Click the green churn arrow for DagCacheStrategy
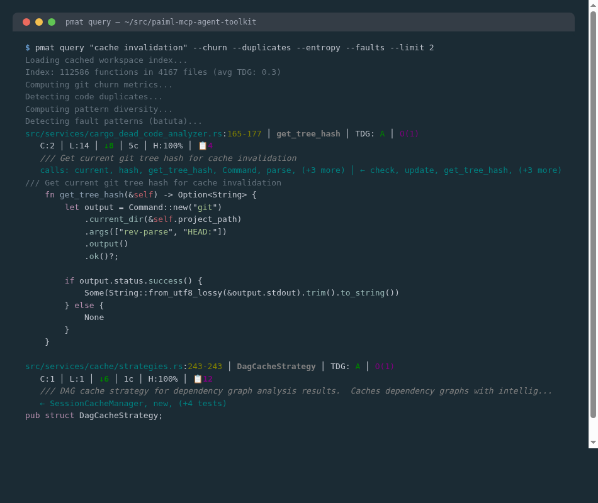The height and width of the screenshot is (503, 598). pos(104,379)
